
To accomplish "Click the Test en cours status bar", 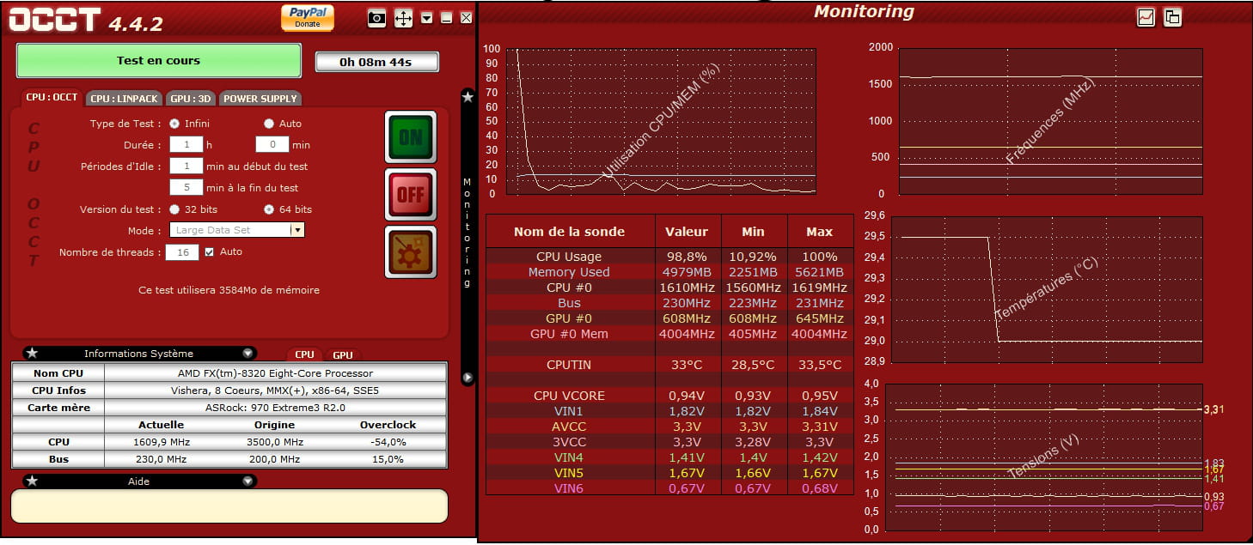I will pos(159,61).
